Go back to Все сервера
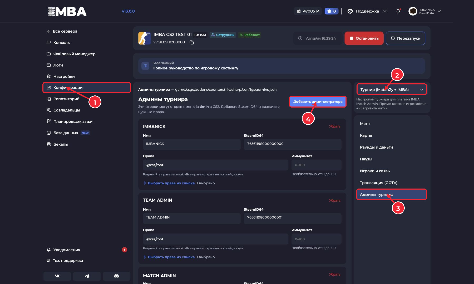The image size is (474, 284). coord(62,31)
